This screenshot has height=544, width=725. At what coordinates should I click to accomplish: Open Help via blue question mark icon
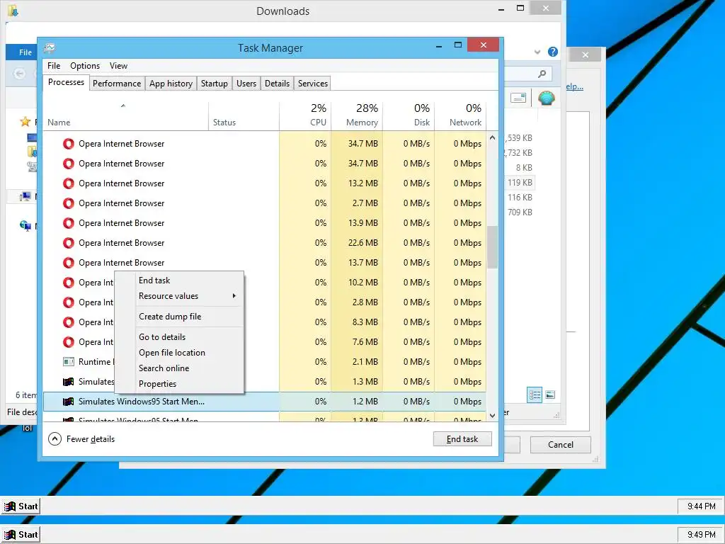coord(552,52)
